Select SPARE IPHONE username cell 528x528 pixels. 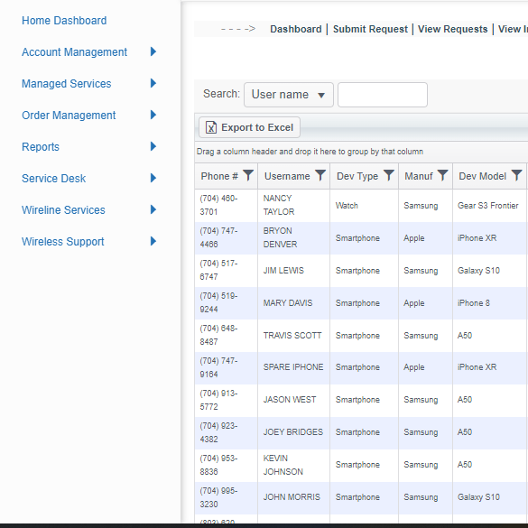click(293, 367)
